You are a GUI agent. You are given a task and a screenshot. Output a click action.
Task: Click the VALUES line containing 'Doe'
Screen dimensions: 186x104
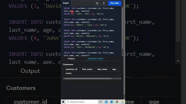point(84,14)
